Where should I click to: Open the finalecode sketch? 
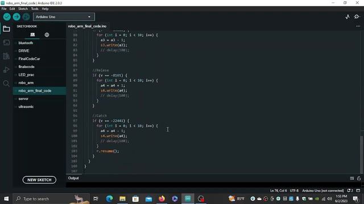pyautogui.click(x=27, y=67)
